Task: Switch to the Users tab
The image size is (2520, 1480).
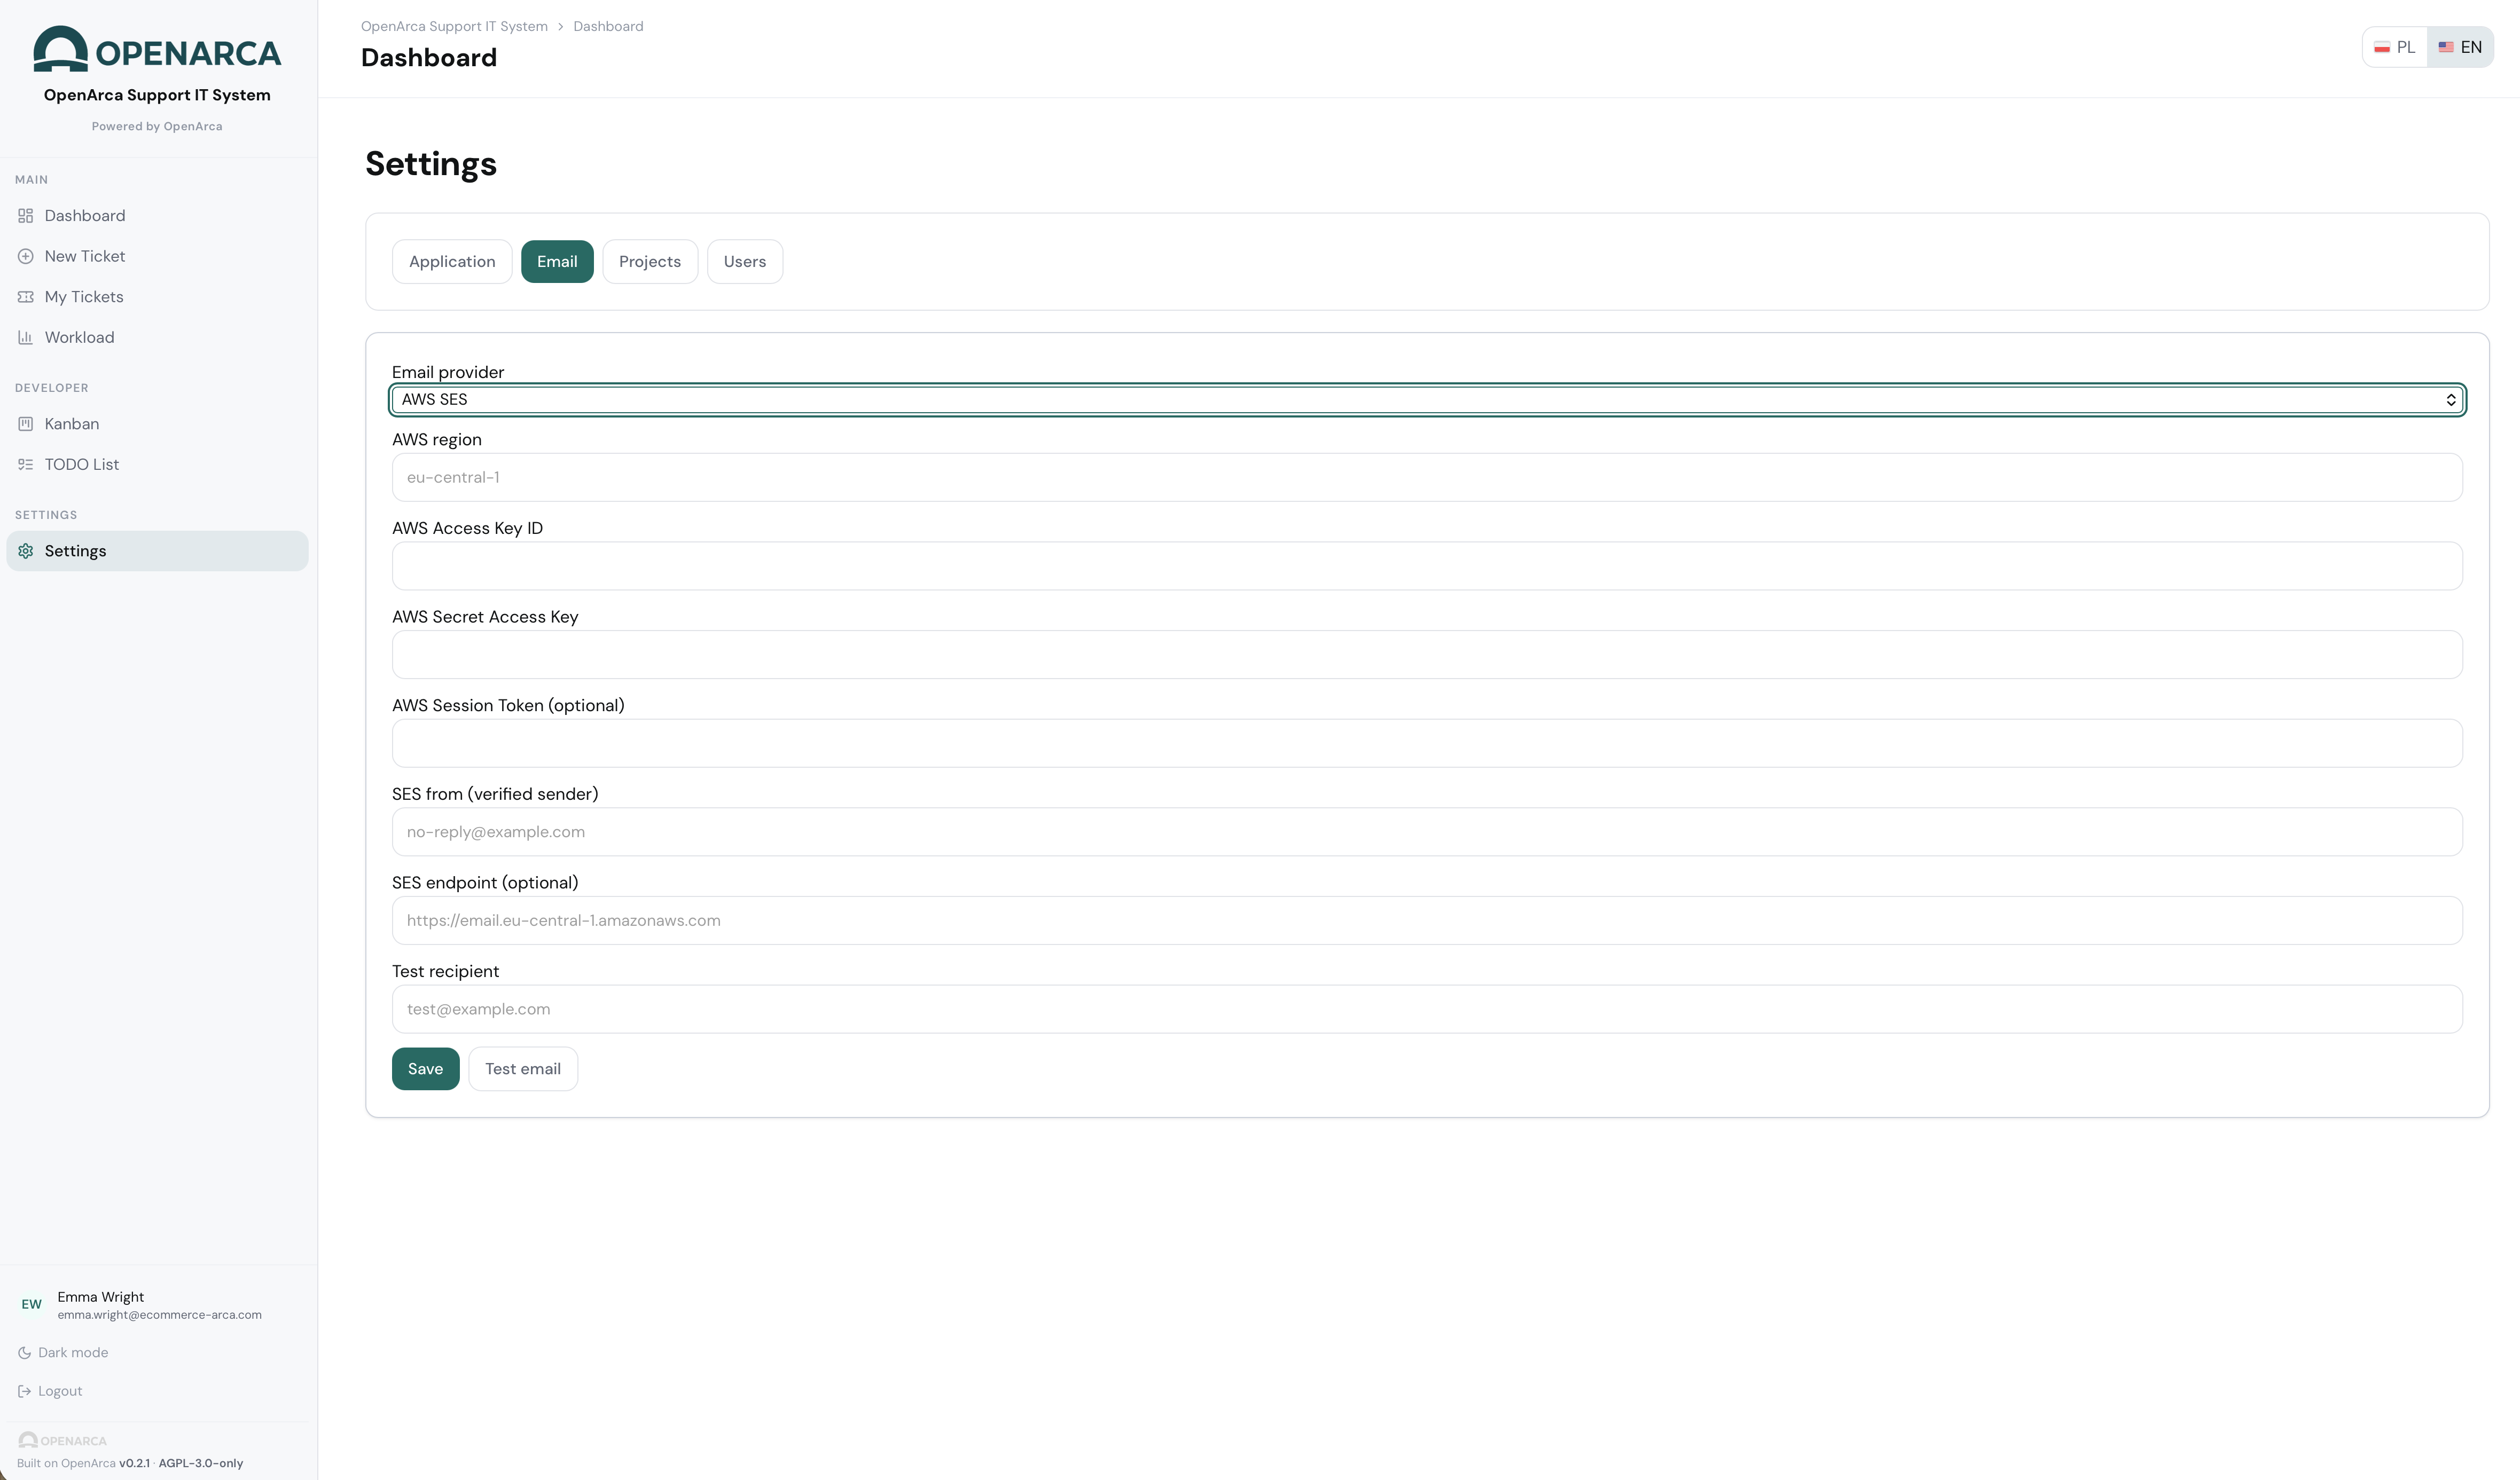Action: coord(745,261)
